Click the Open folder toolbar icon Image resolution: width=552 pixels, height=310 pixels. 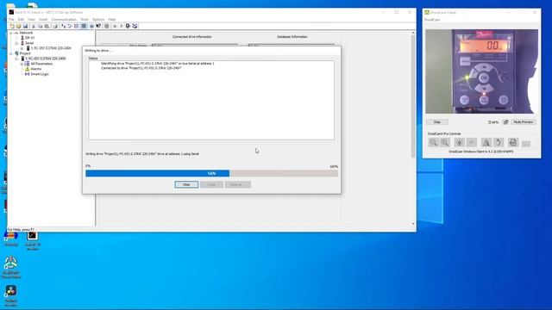(x=19, y=26)
